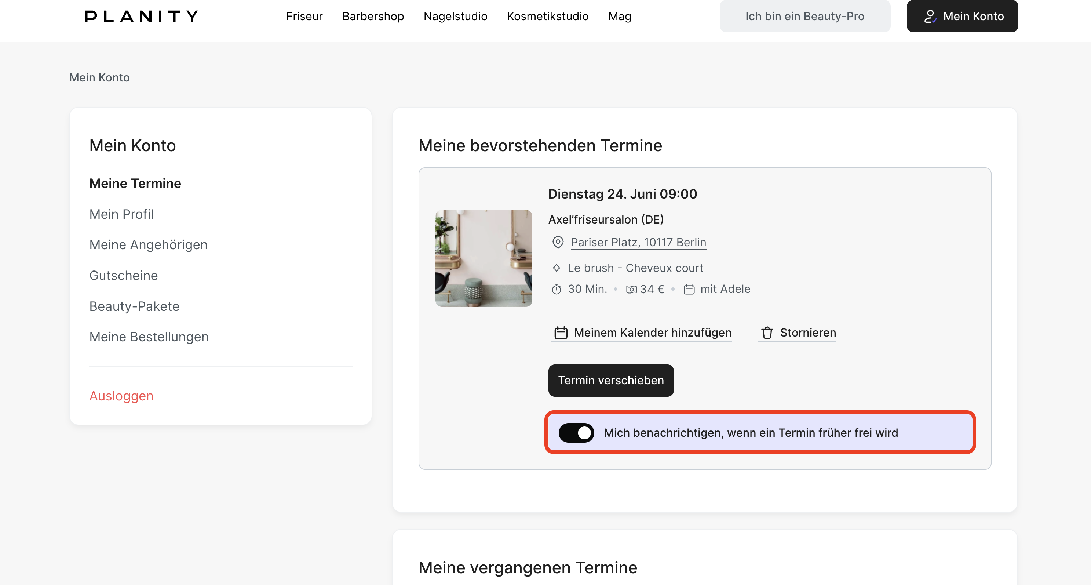Click Meinem Kalender hinzufügen link
Image resolution: width=1091 pixels, height=585 pixels.
coord(641,333)
